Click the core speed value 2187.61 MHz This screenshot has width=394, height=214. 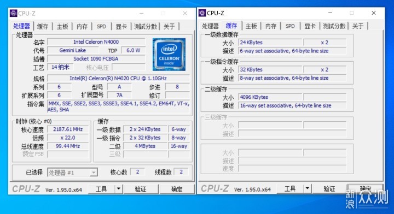tap(68, 129)
